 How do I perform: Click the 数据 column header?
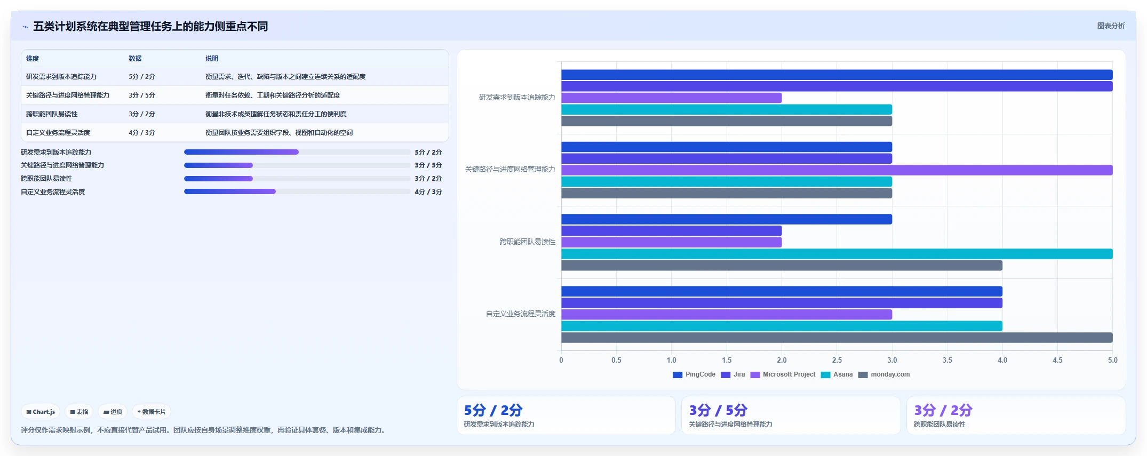[135, 59]
